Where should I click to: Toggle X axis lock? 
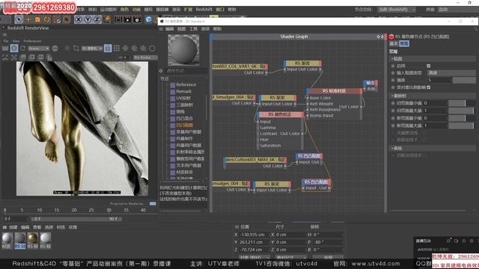pos(79,19)
